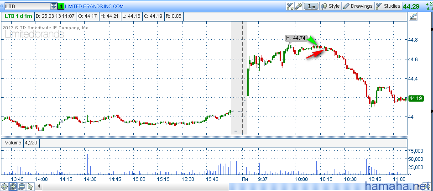Viewport: 433px width, 191px height.
Task: Open the 1m timeframe selector
Action: [x=311, y=6]
